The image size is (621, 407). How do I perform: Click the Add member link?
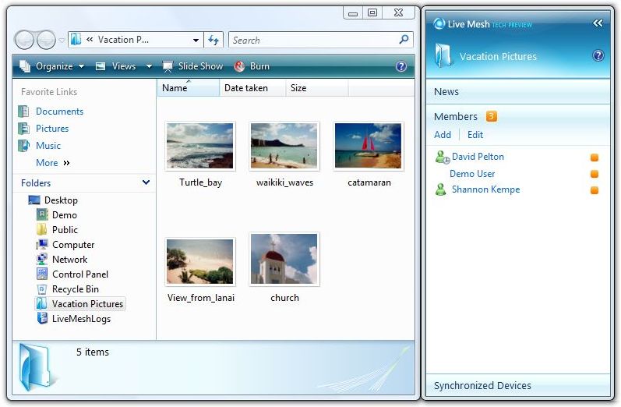pyautogui.click(x=442, y=135)
